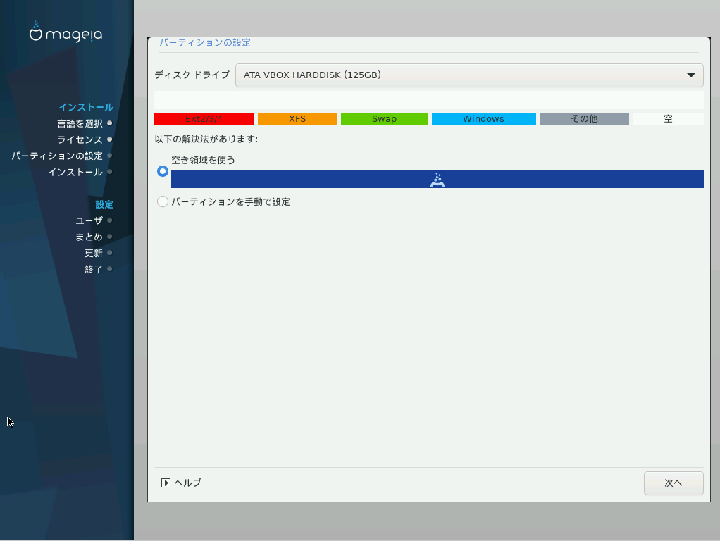
Task: Select the 空き領域を使う radio button
Action: [x=163, y=171]
